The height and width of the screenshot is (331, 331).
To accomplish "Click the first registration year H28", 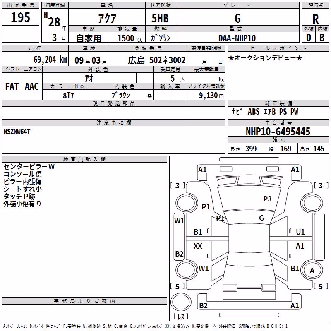I will 52,20.
